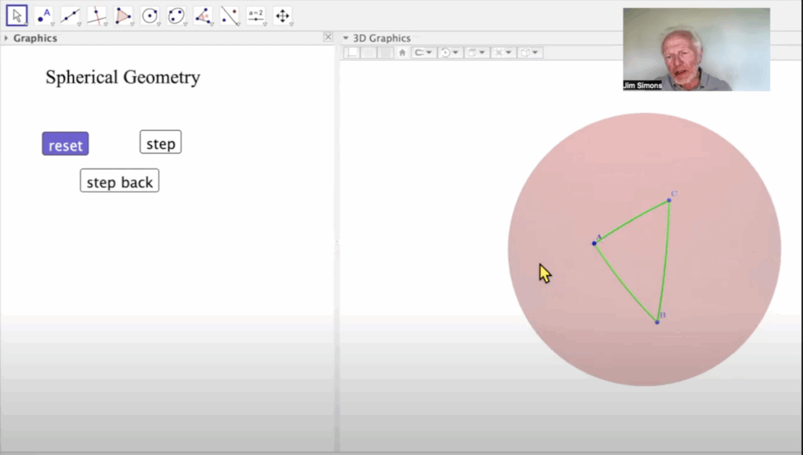Collapse the 3D Graphics panel header
Screen dimensions: 803x455
tap(346, 38)
